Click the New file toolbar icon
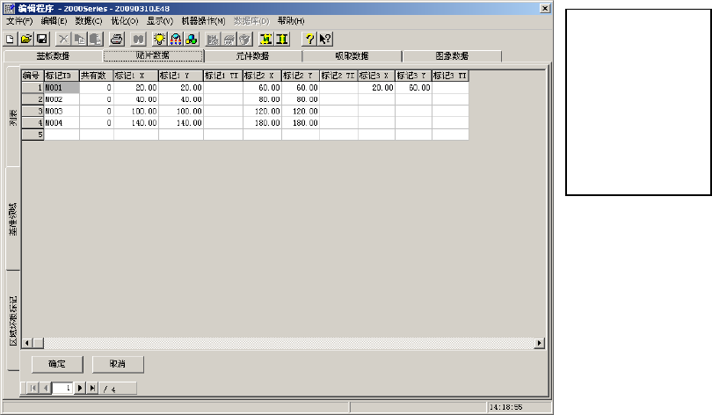This screenshot has width=712, height=415. (x=11, y=39)
